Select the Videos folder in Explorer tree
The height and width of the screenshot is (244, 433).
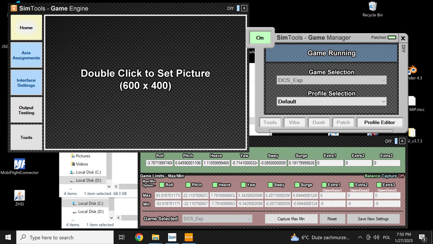(x=79, y=164)
